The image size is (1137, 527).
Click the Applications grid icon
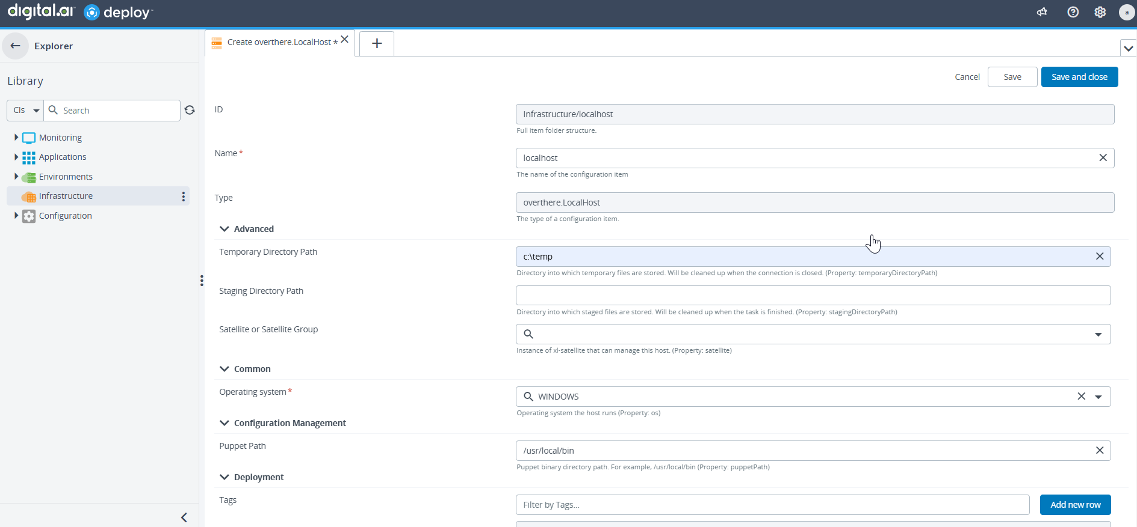point(29,157)
